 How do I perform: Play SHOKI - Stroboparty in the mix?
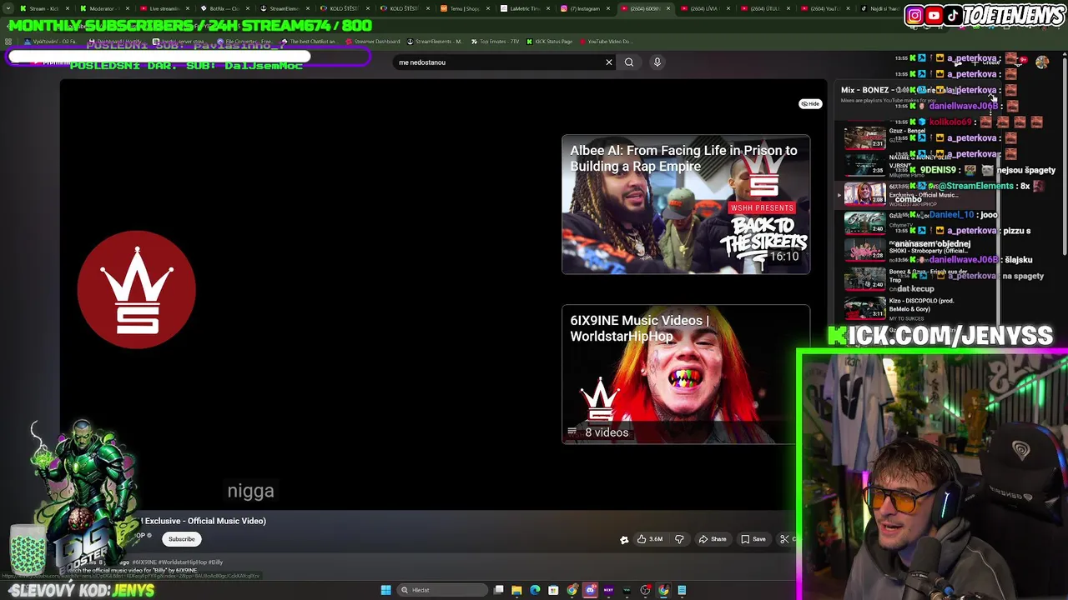[x=918, y=250]
